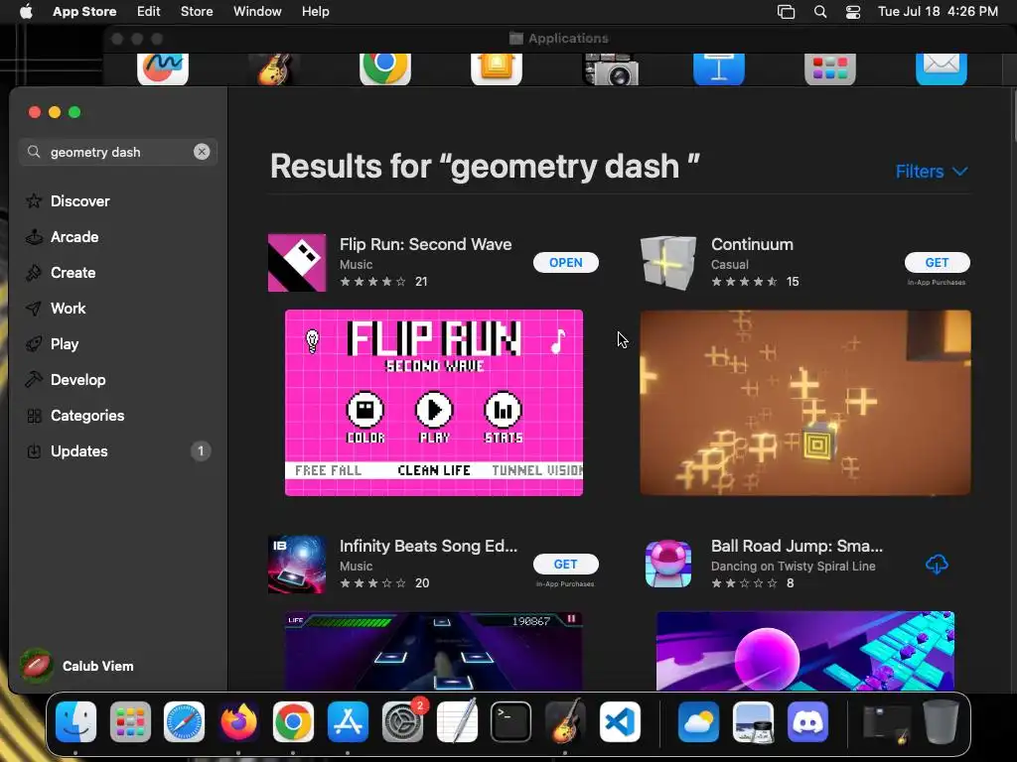
Task: Launch Safari from the Dock
Action: [184, 721]
